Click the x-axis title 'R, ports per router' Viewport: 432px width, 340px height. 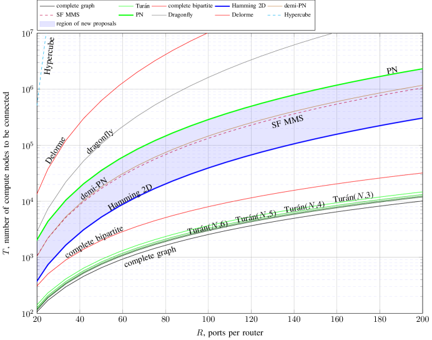[230, 333]
